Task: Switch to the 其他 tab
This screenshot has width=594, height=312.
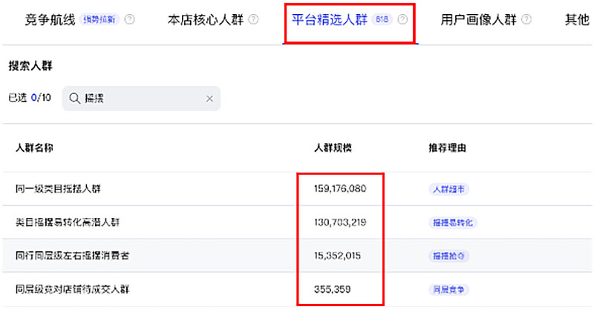Action: pos(577,20)
